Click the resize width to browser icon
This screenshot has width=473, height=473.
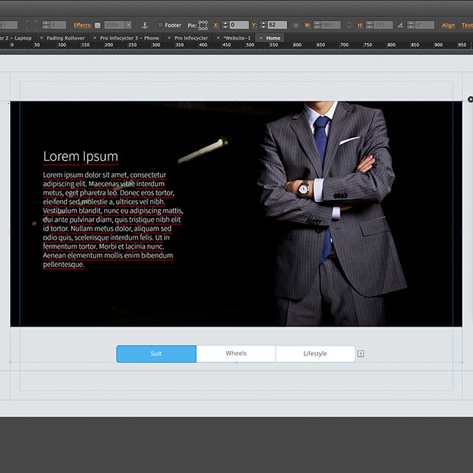tap(296, 25)
